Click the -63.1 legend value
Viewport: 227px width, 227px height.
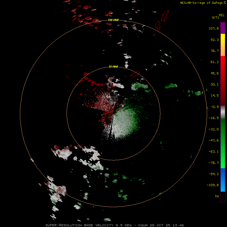(214, 152)
